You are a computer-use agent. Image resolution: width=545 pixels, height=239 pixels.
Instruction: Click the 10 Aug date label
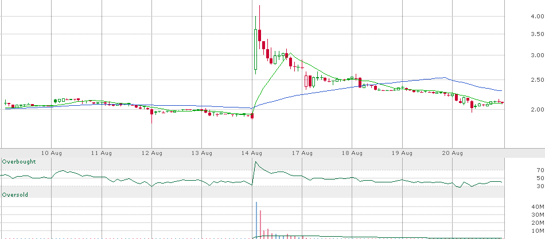(51, 153)
